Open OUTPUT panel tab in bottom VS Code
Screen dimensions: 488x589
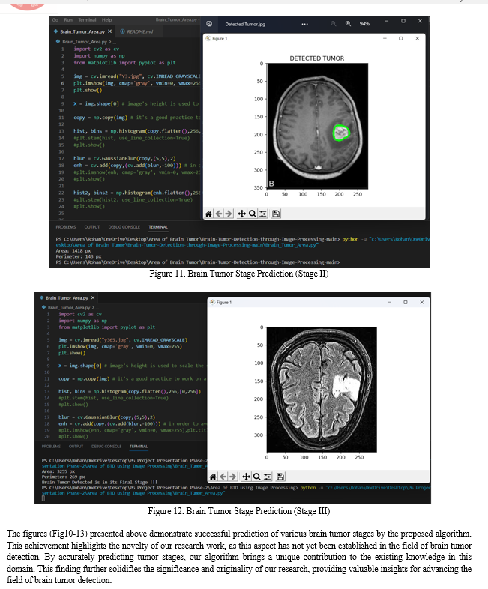point(76,447)
